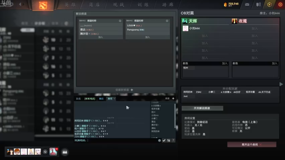Select unassigned player ZSMJ

pyautogui.click(x=199, y=92)
